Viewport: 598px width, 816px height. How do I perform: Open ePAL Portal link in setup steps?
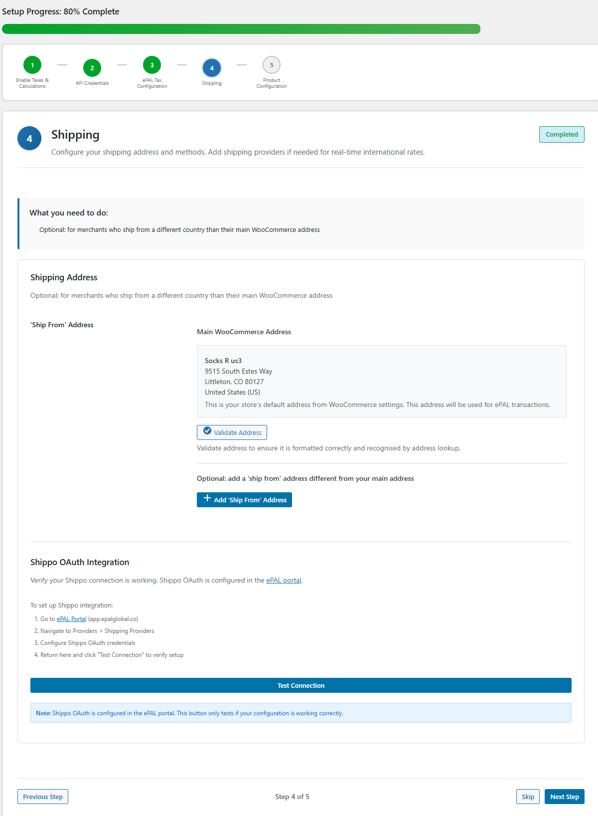pyautogui.click(x=72, y=619)
